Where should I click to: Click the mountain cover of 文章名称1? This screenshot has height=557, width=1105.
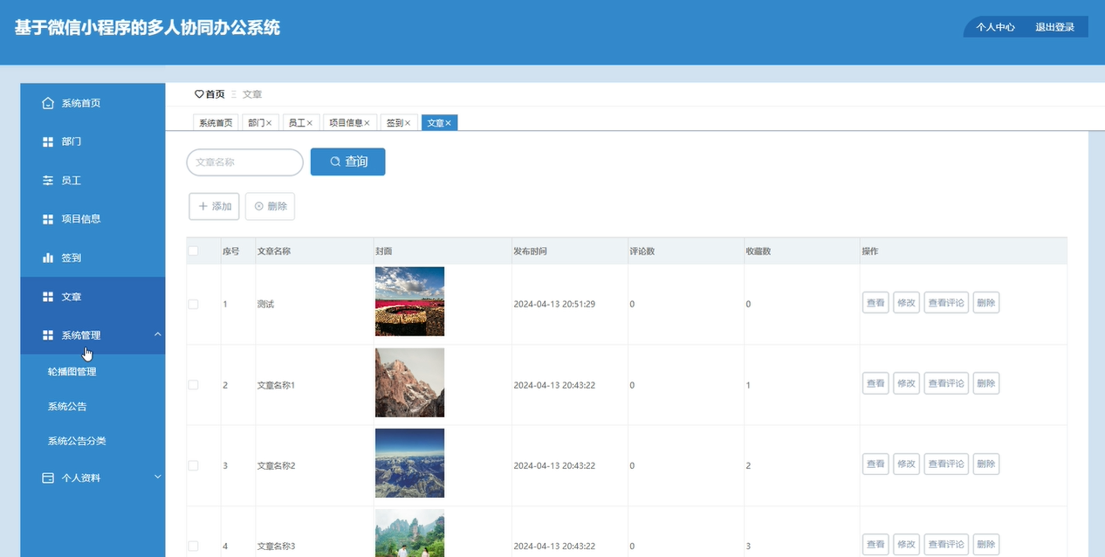pos(409,382)
